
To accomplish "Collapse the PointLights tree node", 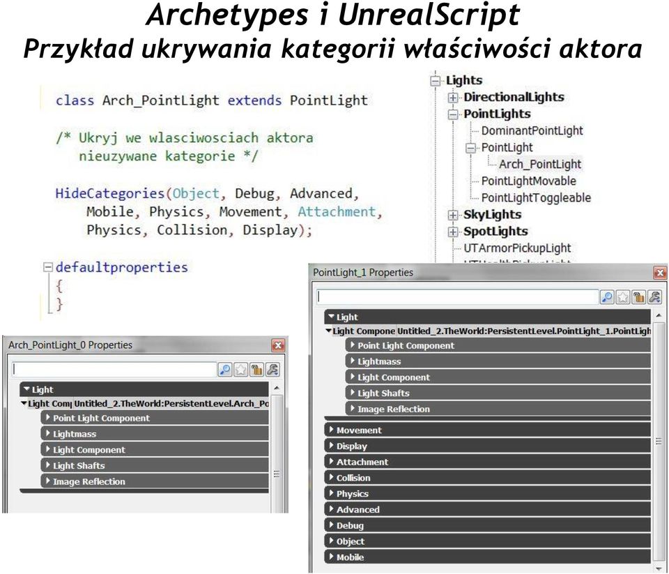I will tap(453, 114).
